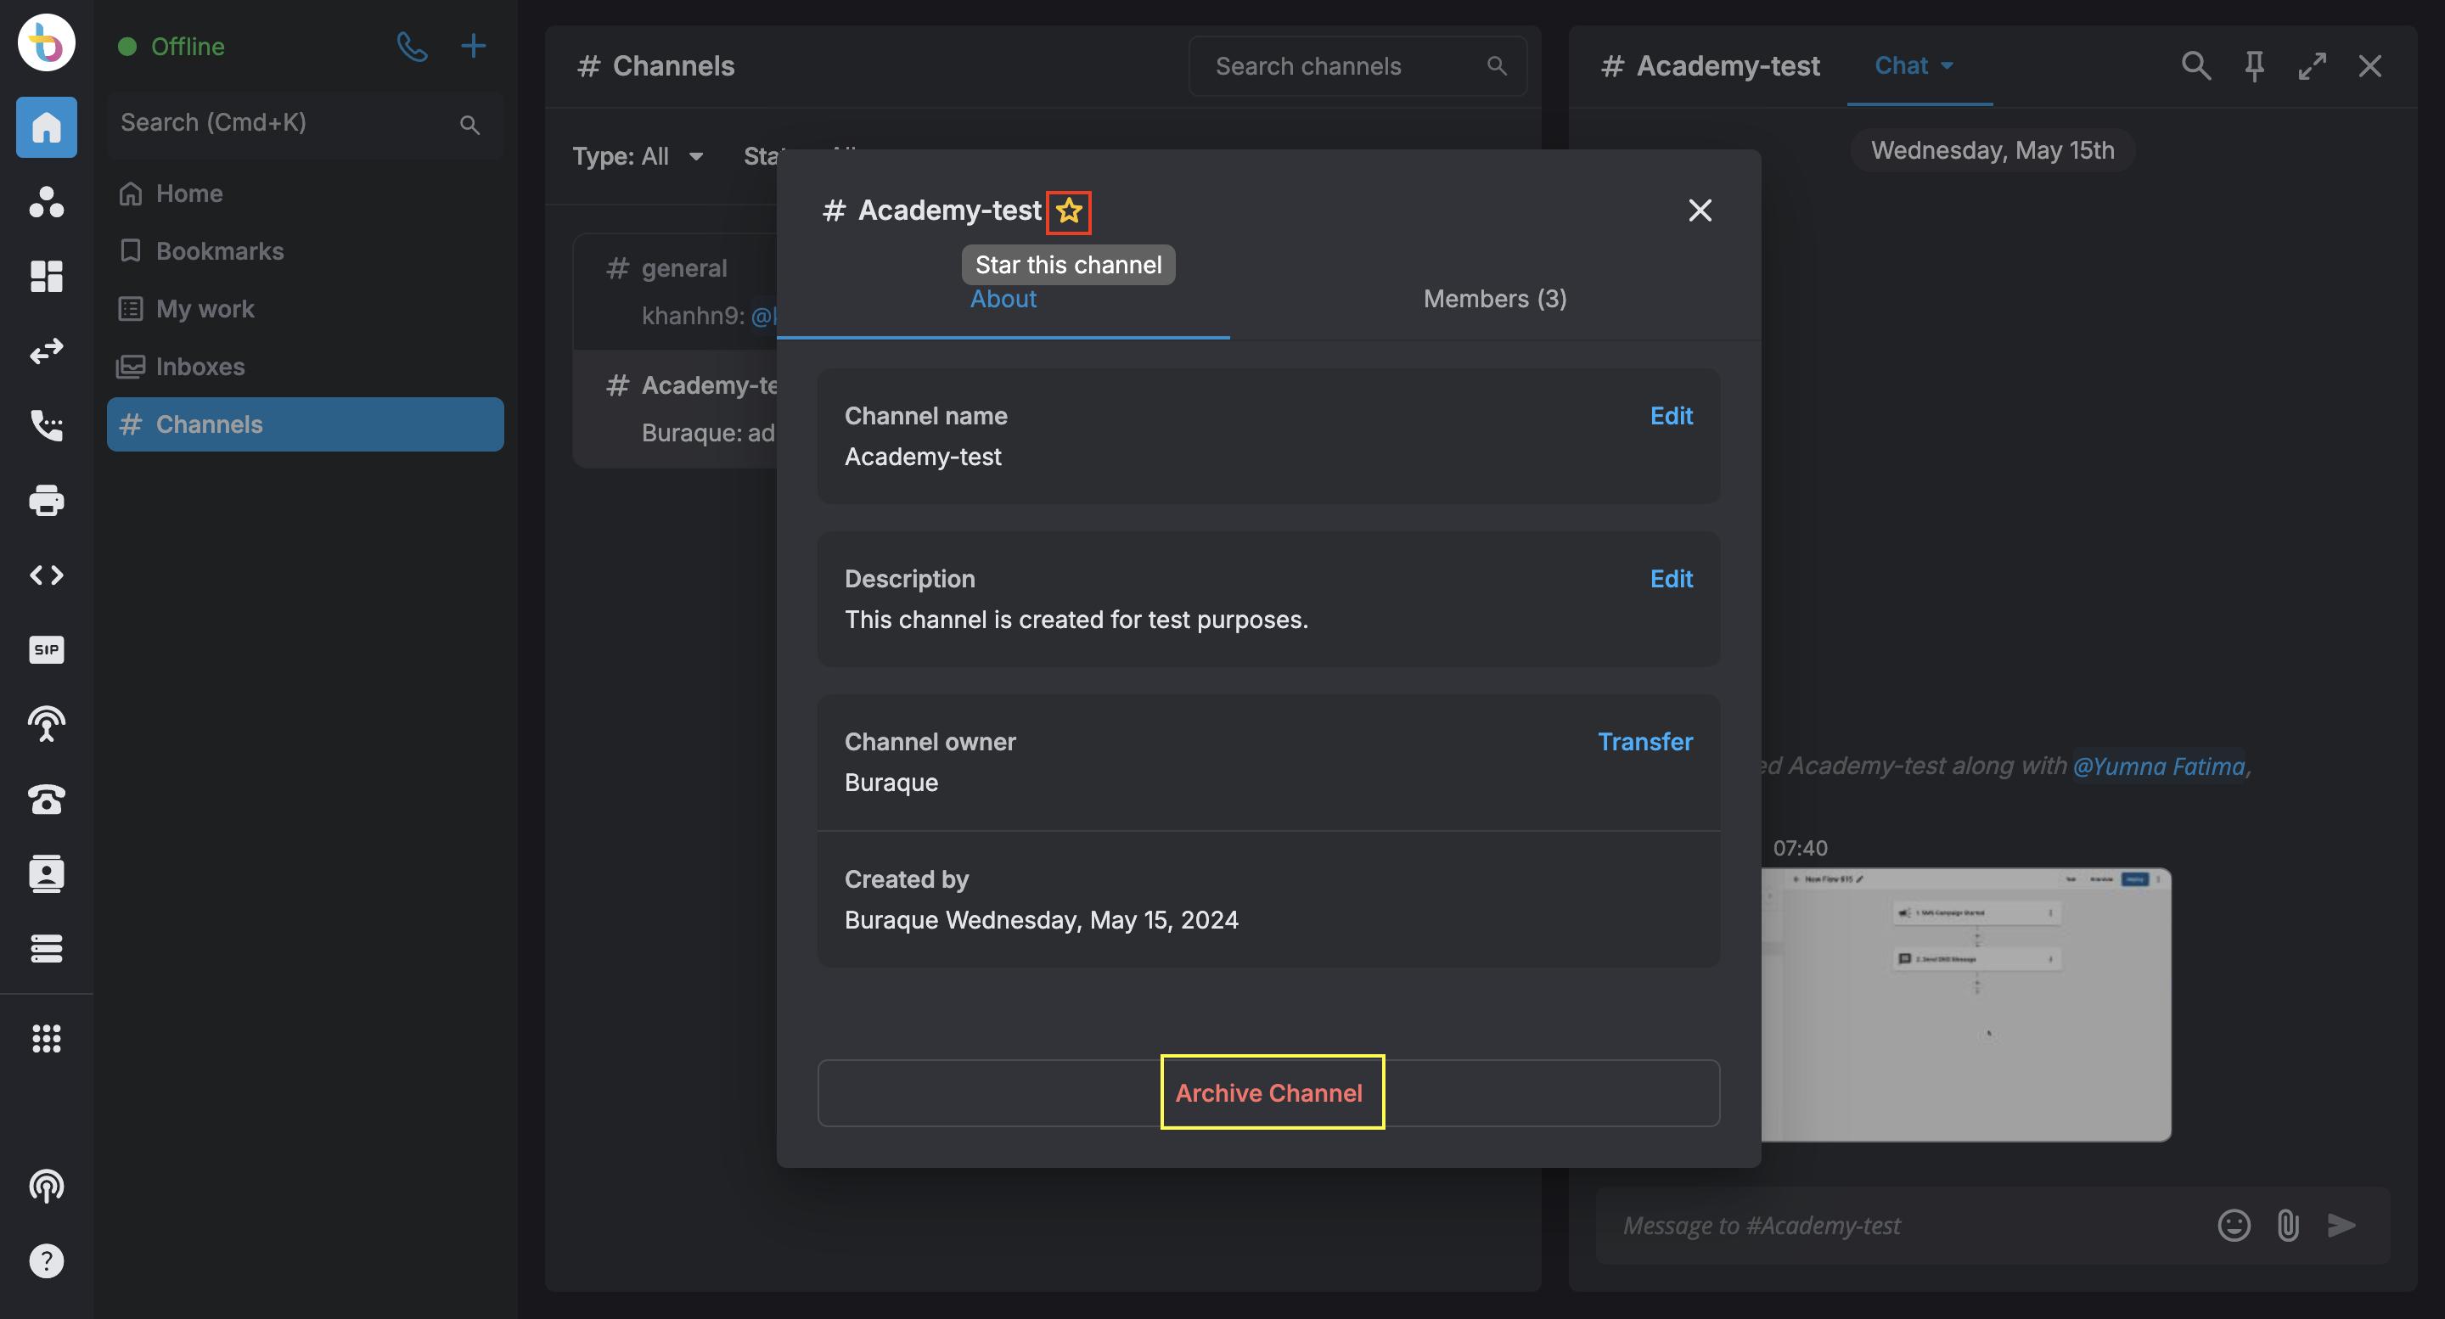Click the plus icon to create new
This screenshot has height=1319, width=2445.
point(473,46)
